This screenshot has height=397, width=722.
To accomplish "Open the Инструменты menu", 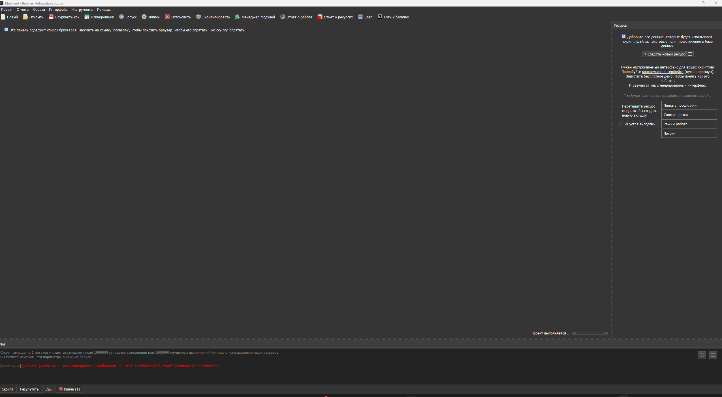I will (x=82, y=10).
